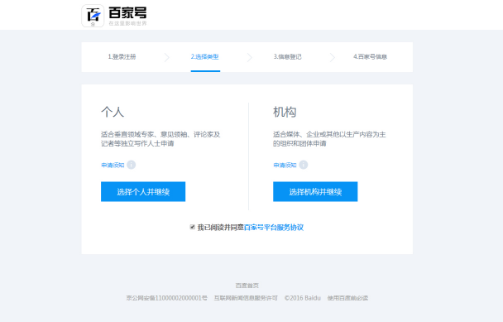
Task: Click the 在这里影响世界 slogan
Action: 127,23
